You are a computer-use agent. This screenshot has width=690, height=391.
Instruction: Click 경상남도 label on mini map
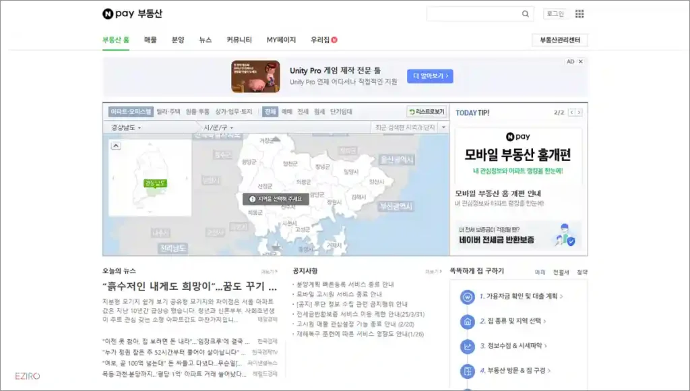pyautogui.click(x=155, y=183)
